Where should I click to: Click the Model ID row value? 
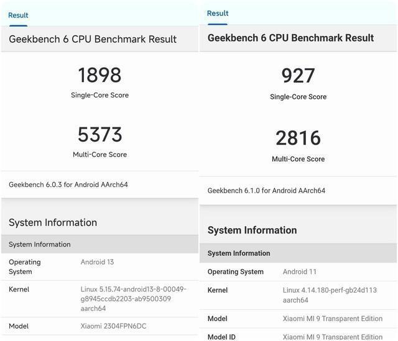[x=333, y=337]
